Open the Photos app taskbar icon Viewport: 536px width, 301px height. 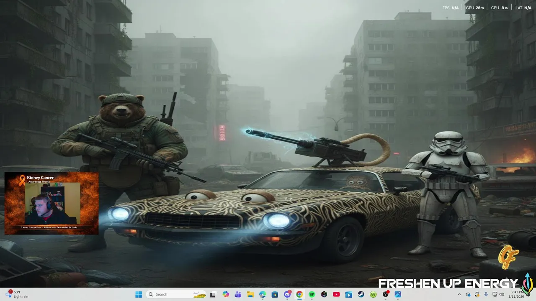398,294
